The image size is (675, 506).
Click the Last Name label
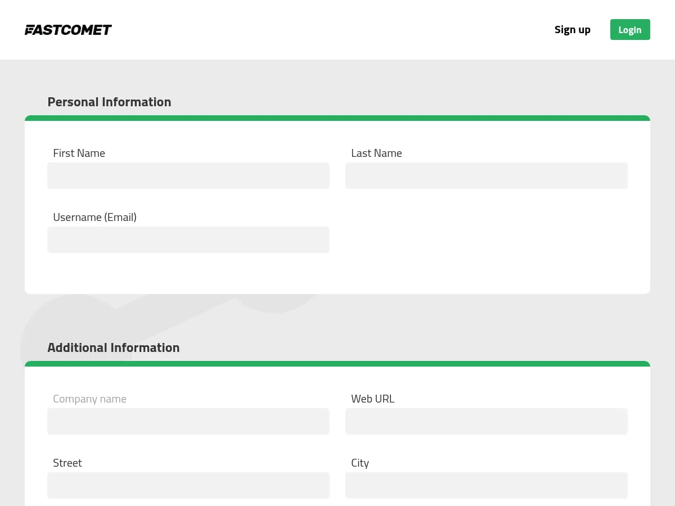(x=376, y=152)
